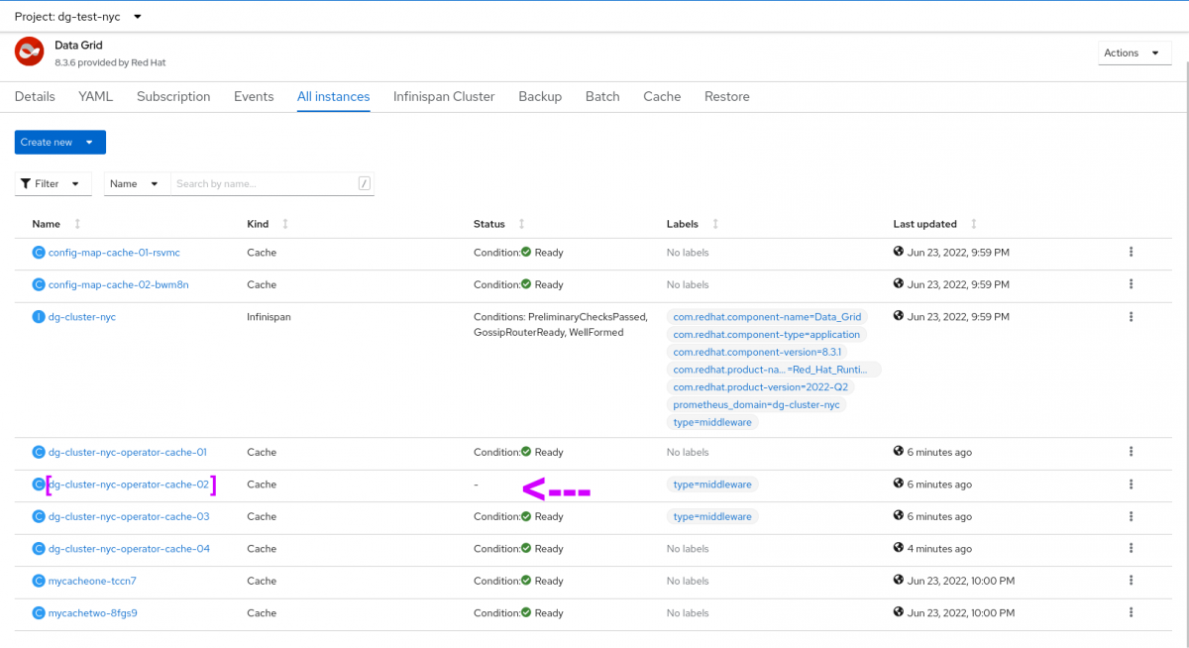Image resolution: width=1189 pixels, height=648 pixels.
Task: Sort table by Name column icon
Action: (x=78, y=225)
